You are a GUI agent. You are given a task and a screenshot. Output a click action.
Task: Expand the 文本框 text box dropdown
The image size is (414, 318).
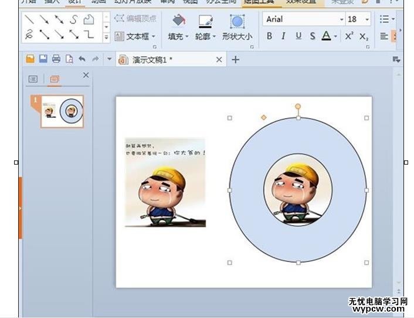pyautogui.click(x=154, y=36)
